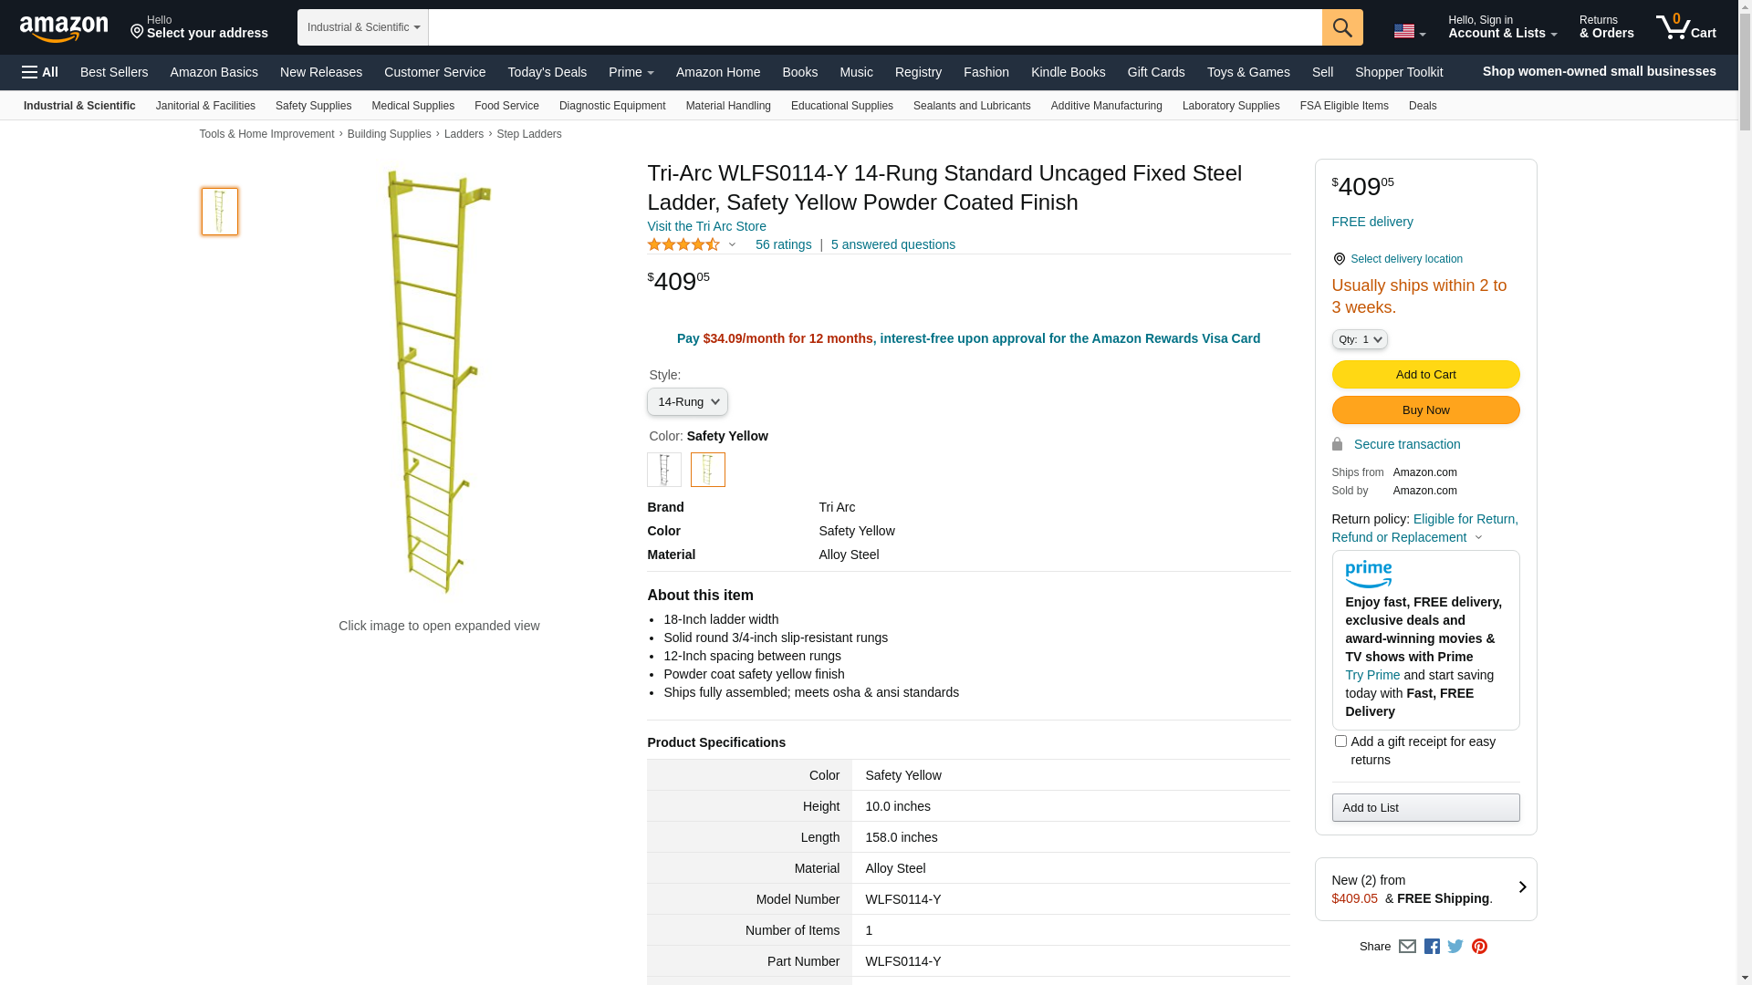Click the US flag language selector
The height and width of the screenshot is (985, 1752).
click(1408, 32)
